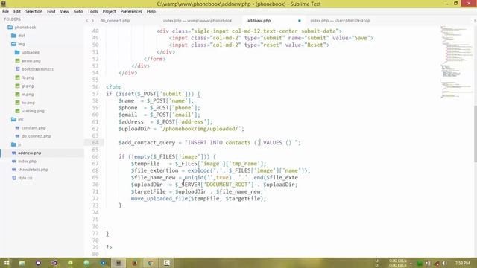This screenshot has width=477, height=268.
Task: Click the bootstrap.min.css file icon
Action: point(18,69)
